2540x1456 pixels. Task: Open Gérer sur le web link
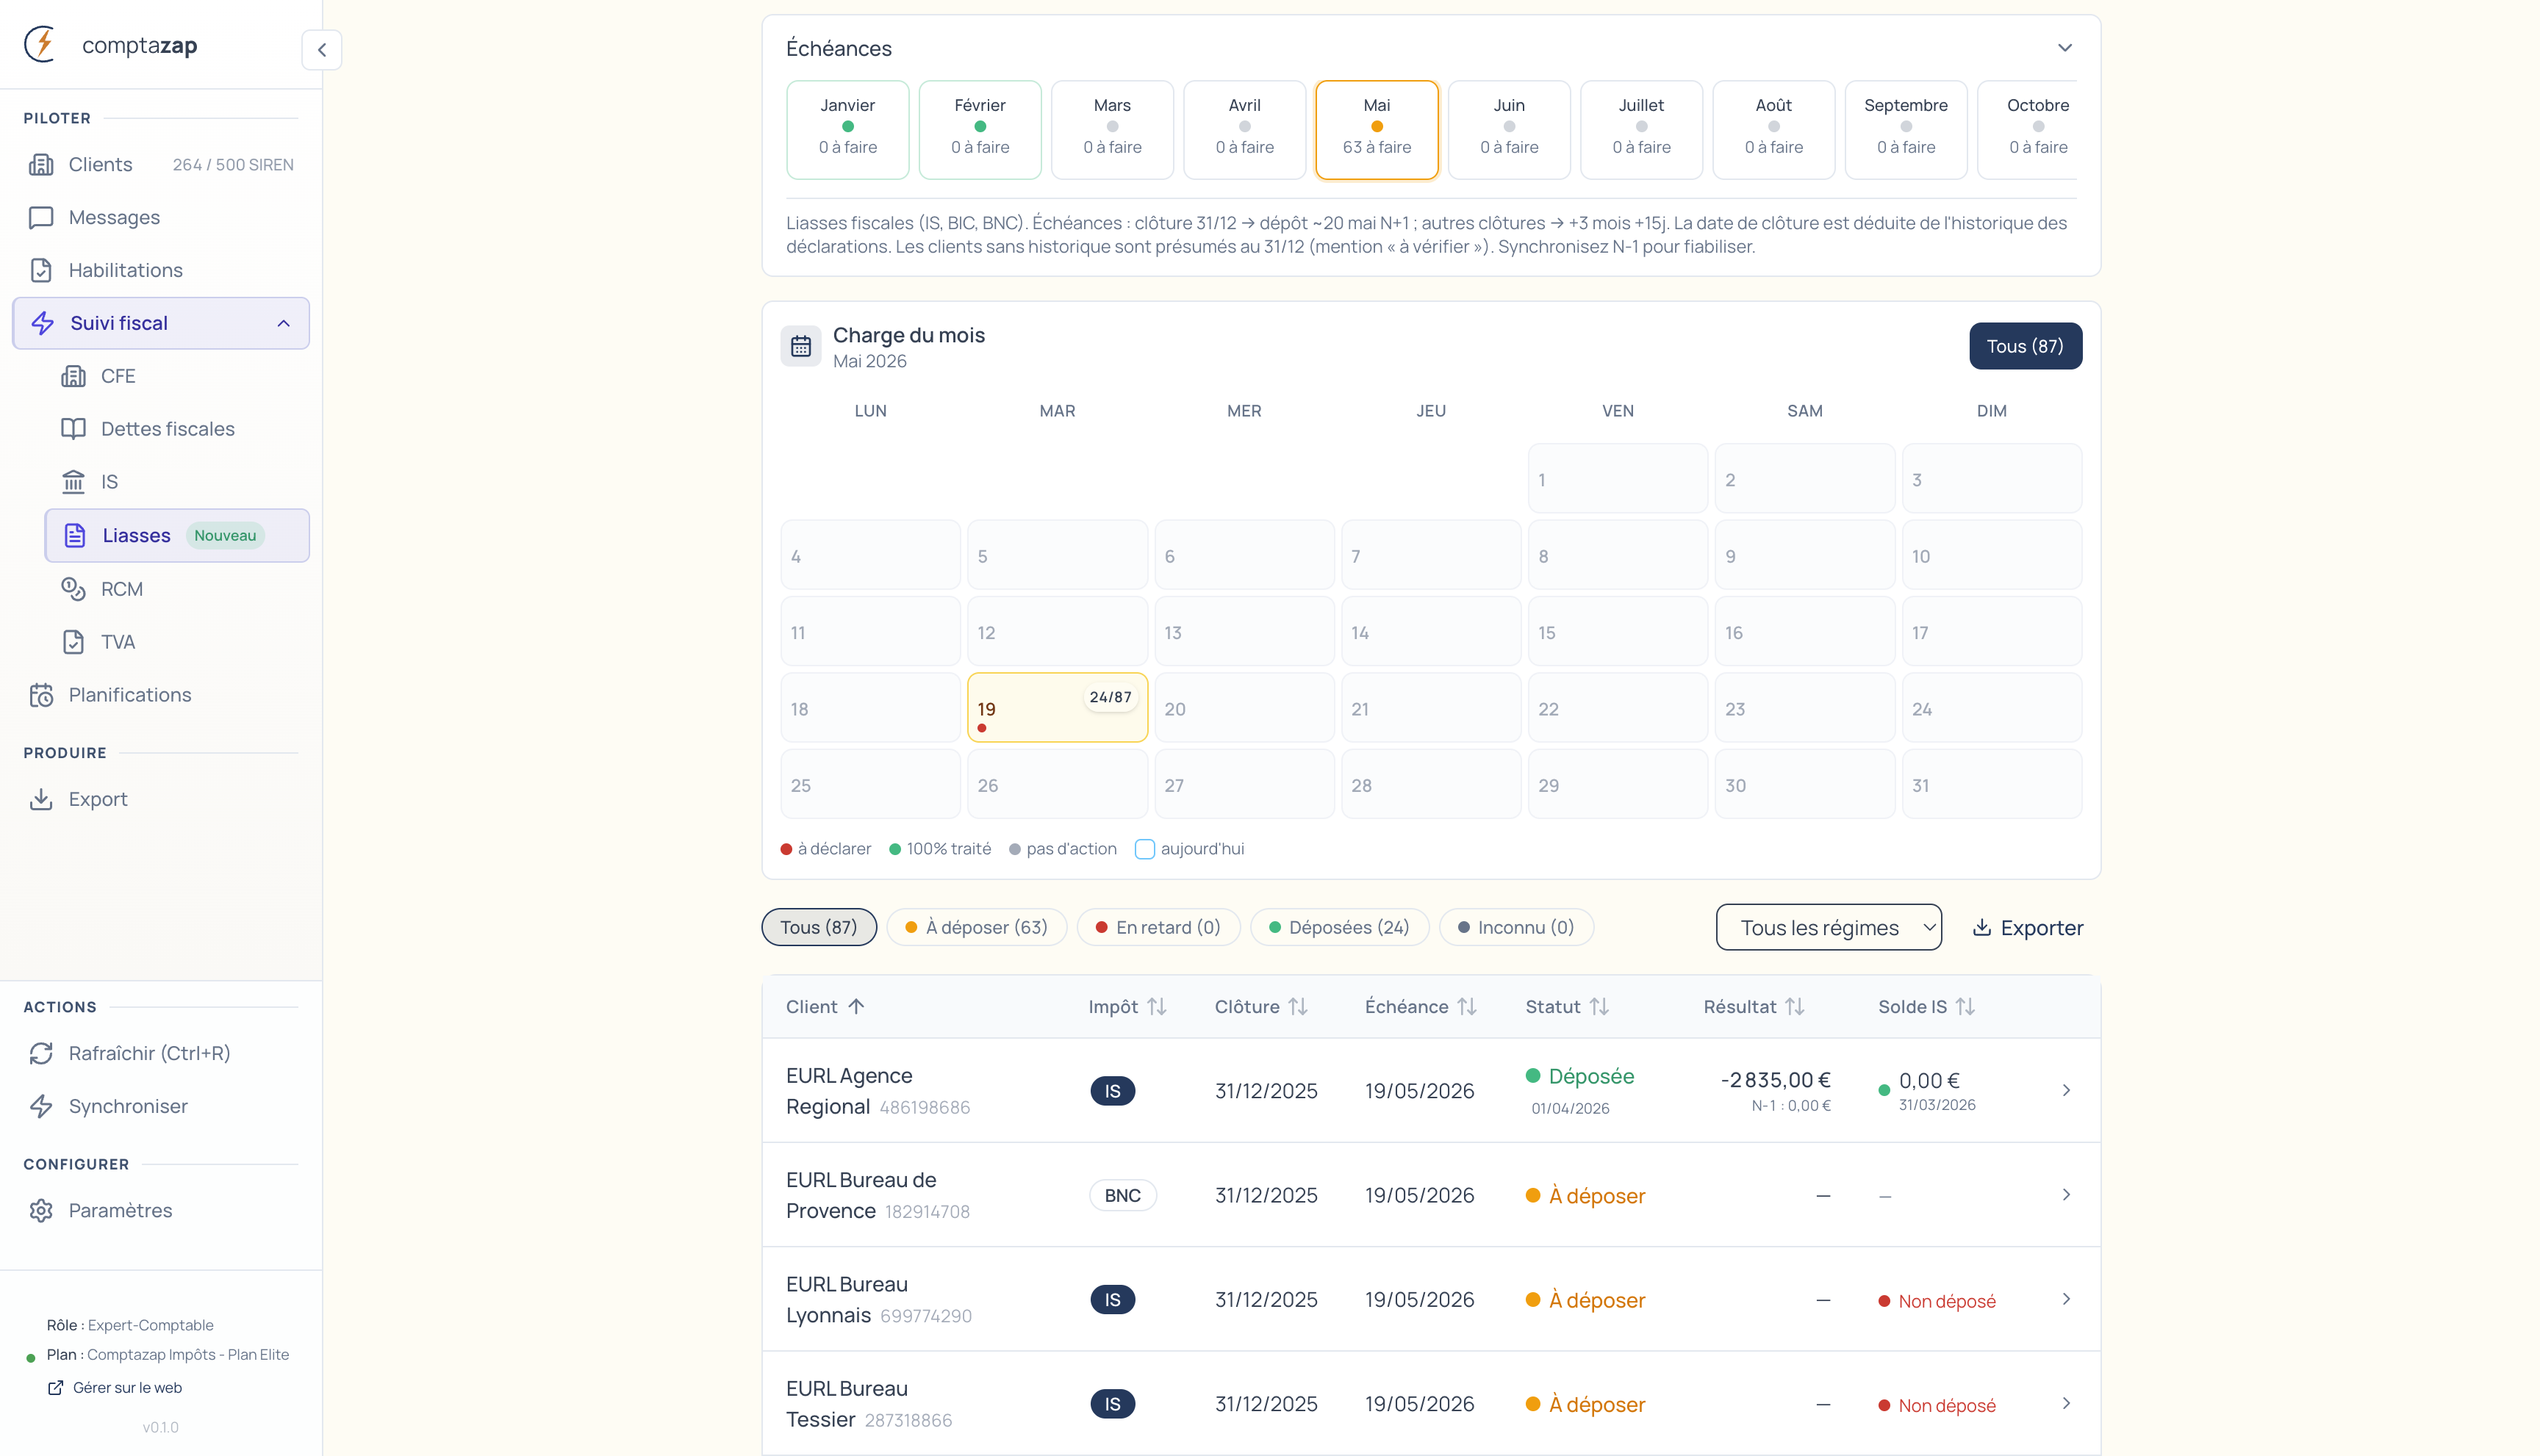tap(126, 1388)
